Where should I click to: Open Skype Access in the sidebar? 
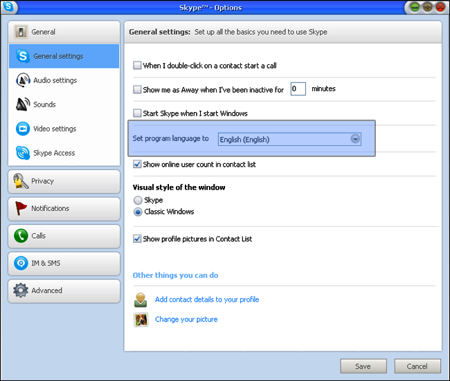coord(64,153)
